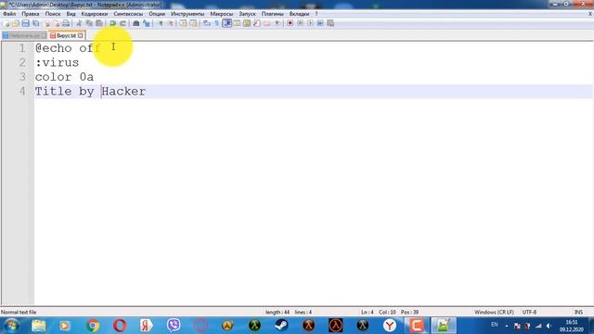Click the ':virus' label line
The height and width of the screenshot is (334, 594).
coord(58,62)
